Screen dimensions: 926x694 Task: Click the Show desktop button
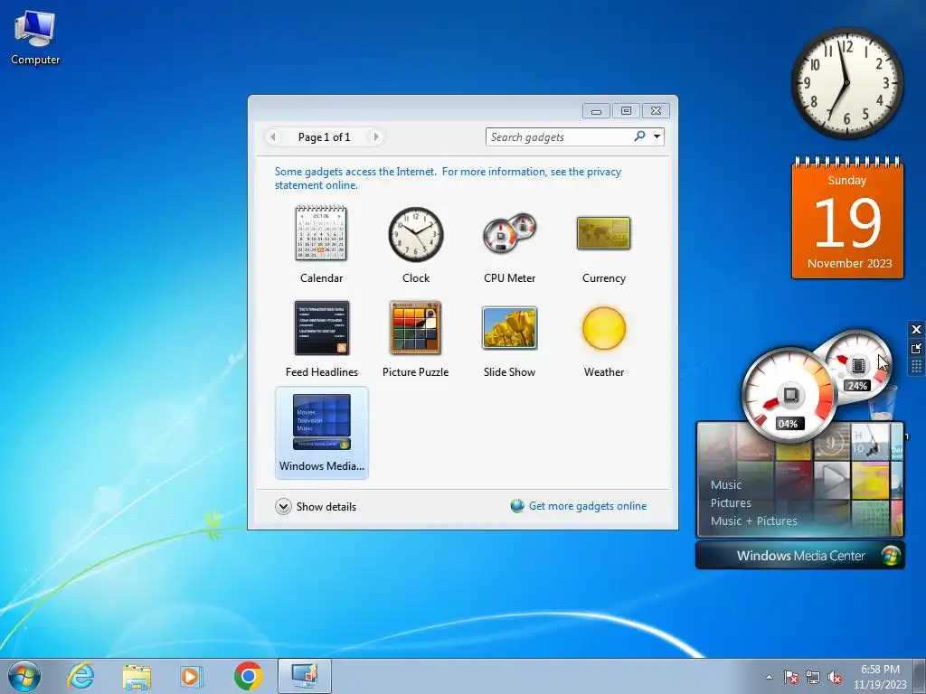pos(920,676)
